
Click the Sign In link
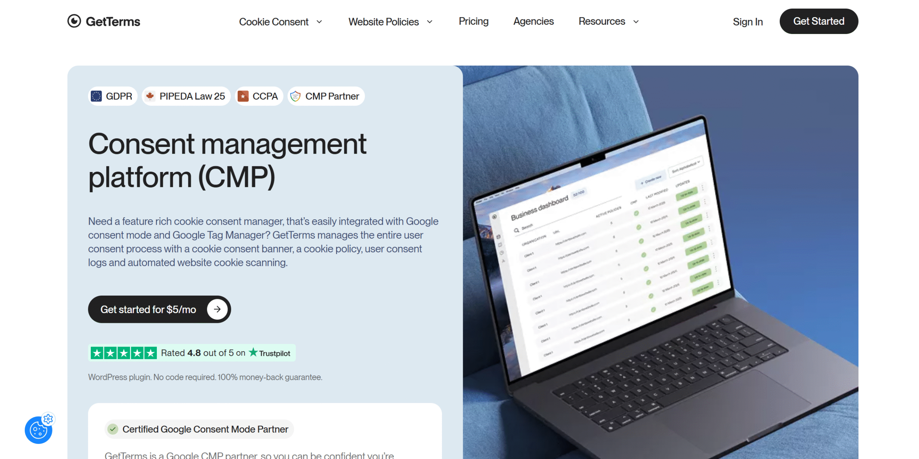tap(748, 22)
